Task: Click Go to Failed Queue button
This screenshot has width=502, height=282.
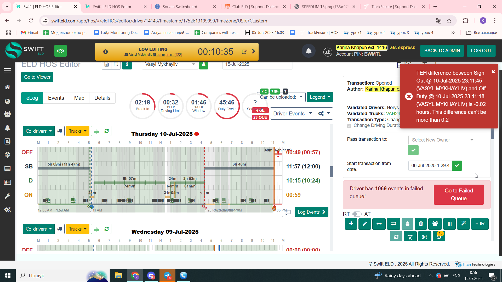Action: 459,195
